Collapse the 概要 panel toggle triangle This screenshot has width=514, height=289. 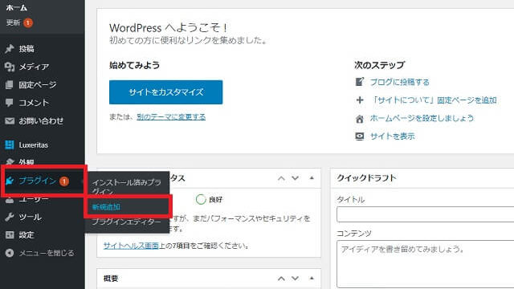tap(312, 279)
